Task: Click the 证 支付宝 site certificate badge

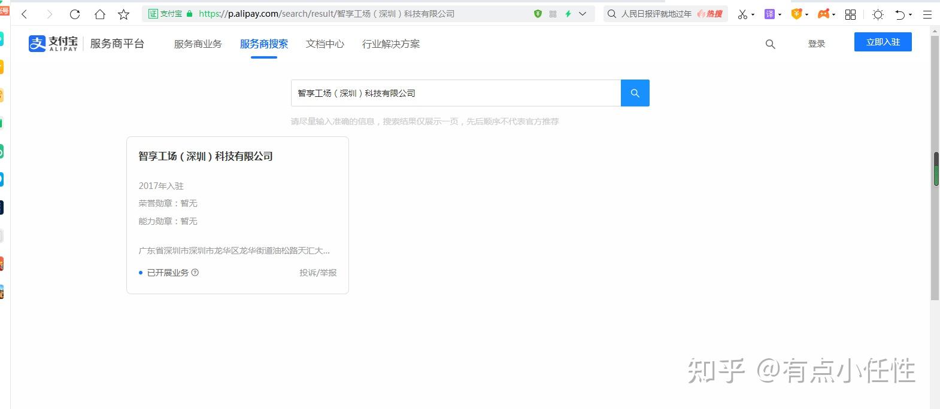Action: click(x=165, y=14)
